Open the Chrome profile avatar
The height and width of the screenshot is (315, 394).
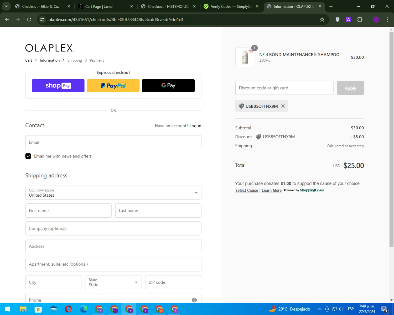376,19
